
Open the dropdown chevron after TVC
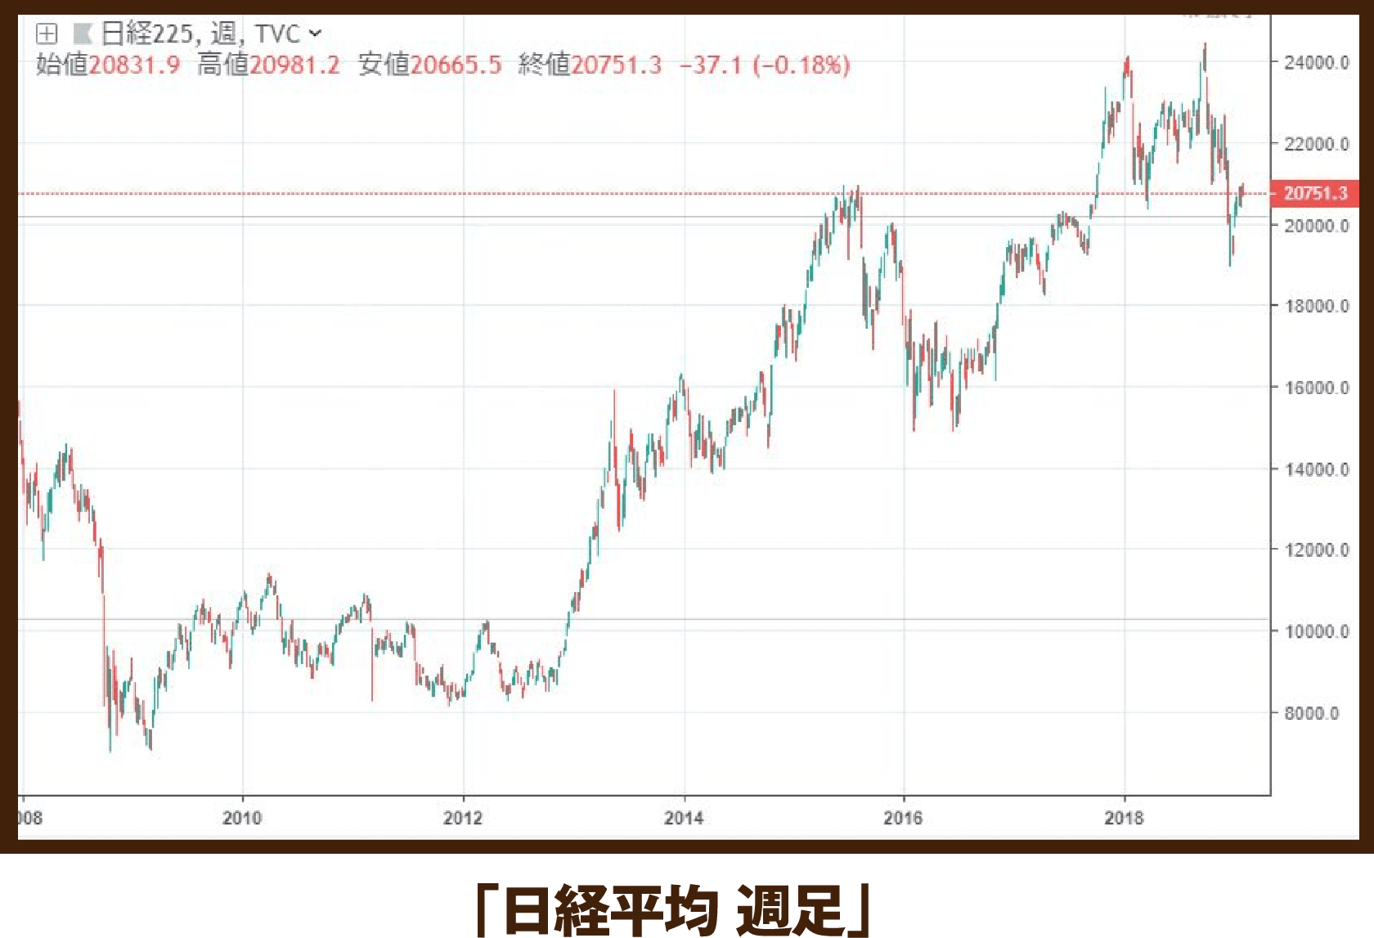(x=316, y=34)
